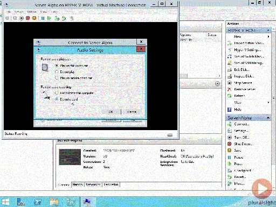This screenshot has width=276, height=207.
Task: Click Connect under Server-Alpha actions
Action: click(241, 124)
